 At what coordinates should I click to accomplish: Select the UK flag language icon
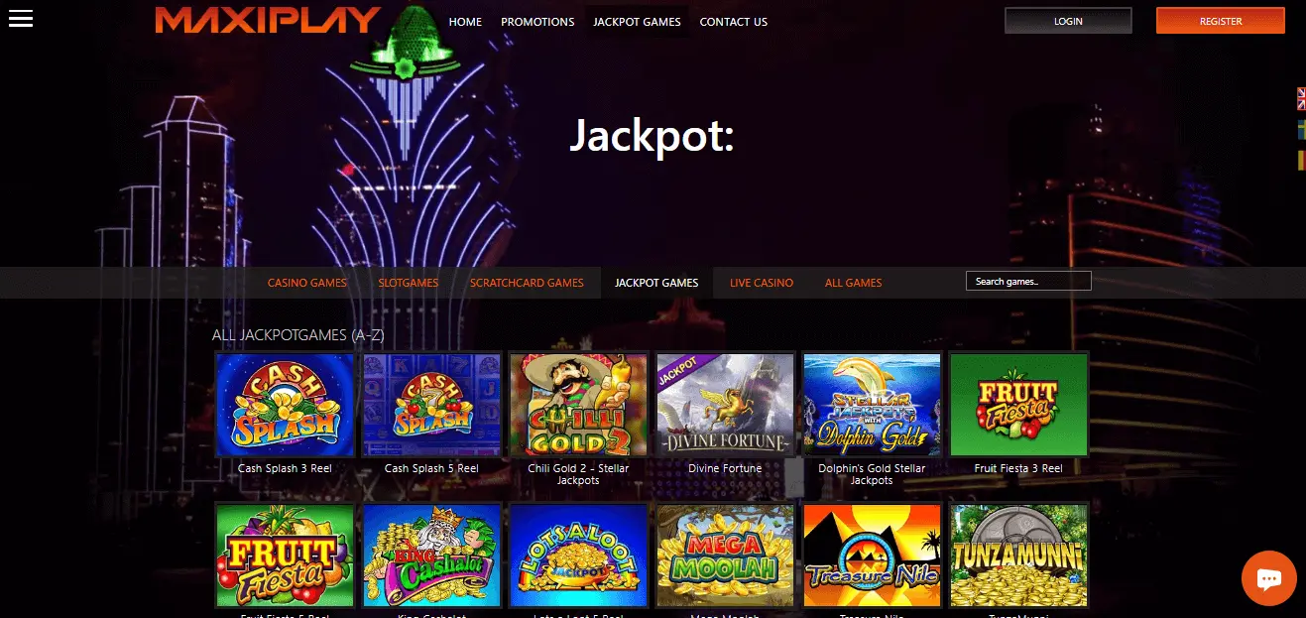[1301, 97]
